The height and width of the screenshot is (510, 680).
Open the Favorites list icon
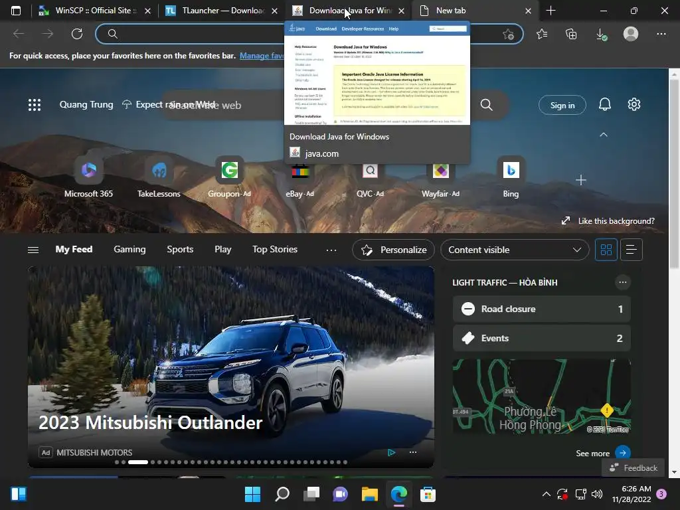tap(542, 34)
